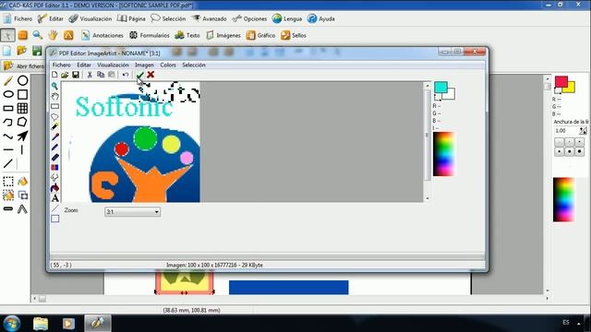
Task: Open Selección menu in main window
Action: click(x=168, y=18)
